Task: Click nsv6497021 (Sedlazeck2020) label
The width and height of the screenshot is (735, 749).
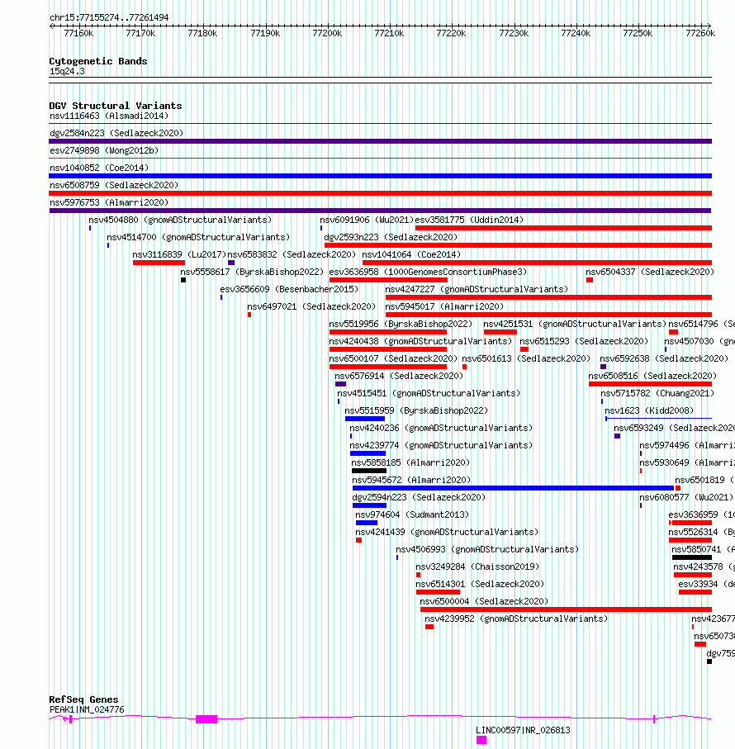Action: (311, 306)
